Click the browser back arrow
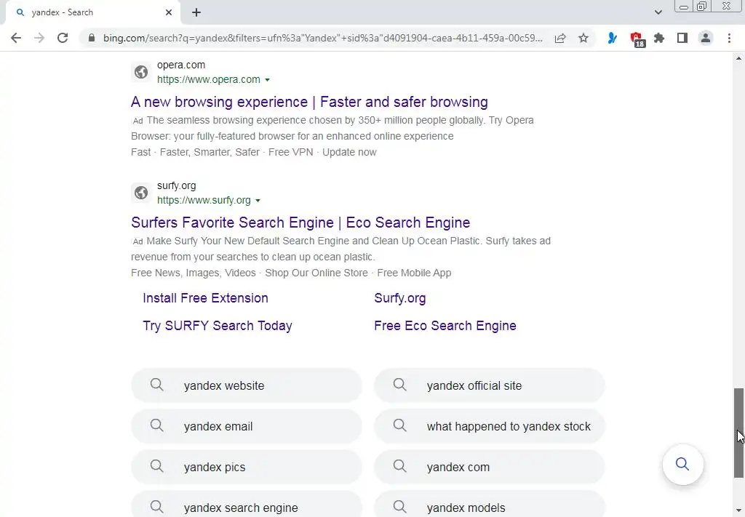This screenshot has height=517, width=745. click(16, 38)
